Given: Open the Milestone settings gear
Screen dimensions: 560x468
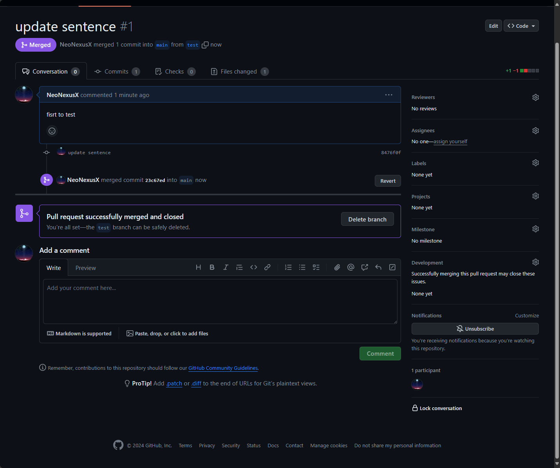Looking at the screenshot, I should (535, 229).
